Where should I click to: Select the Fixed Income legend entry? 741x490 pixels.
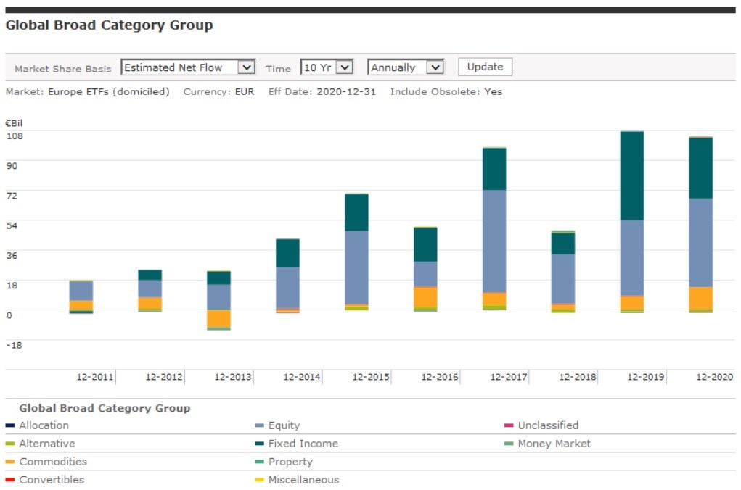click(x=303, y=444)
